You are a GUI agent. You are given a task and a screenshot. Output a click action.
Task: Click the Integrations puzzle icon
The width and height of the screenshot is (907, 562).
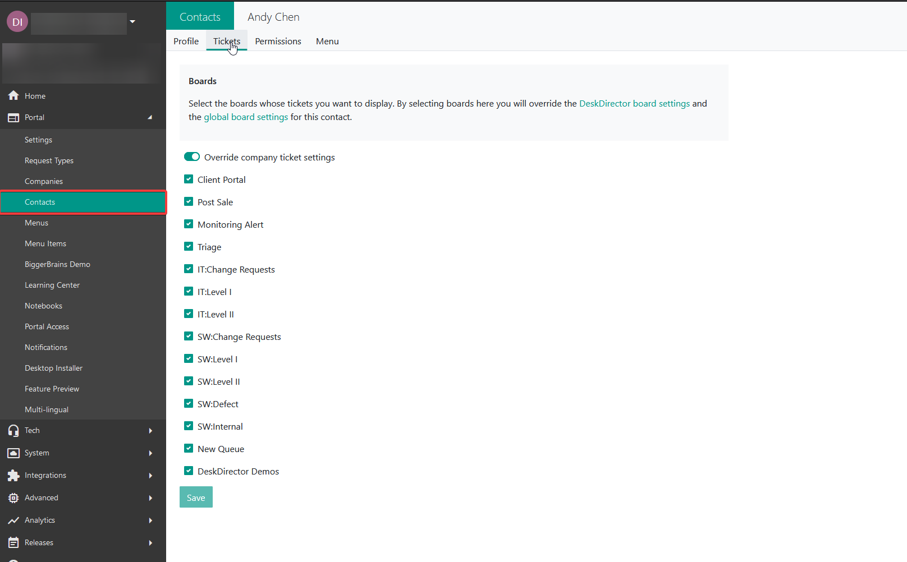13,476
